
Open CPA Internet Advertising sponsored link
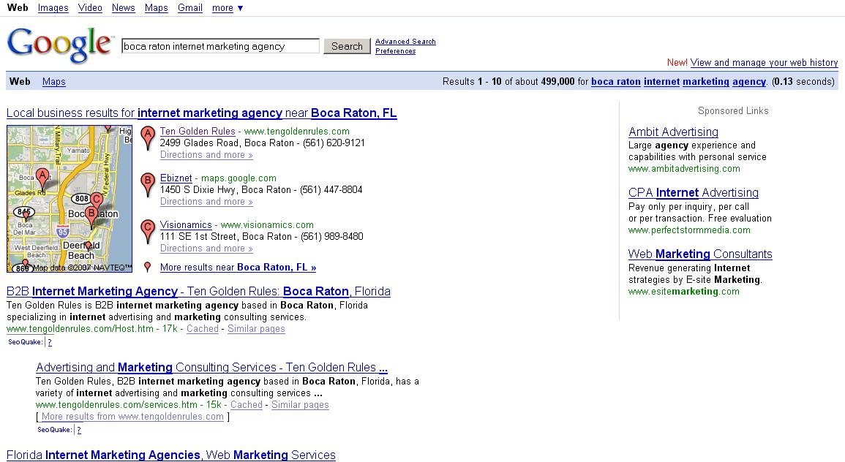click(693, 193)
